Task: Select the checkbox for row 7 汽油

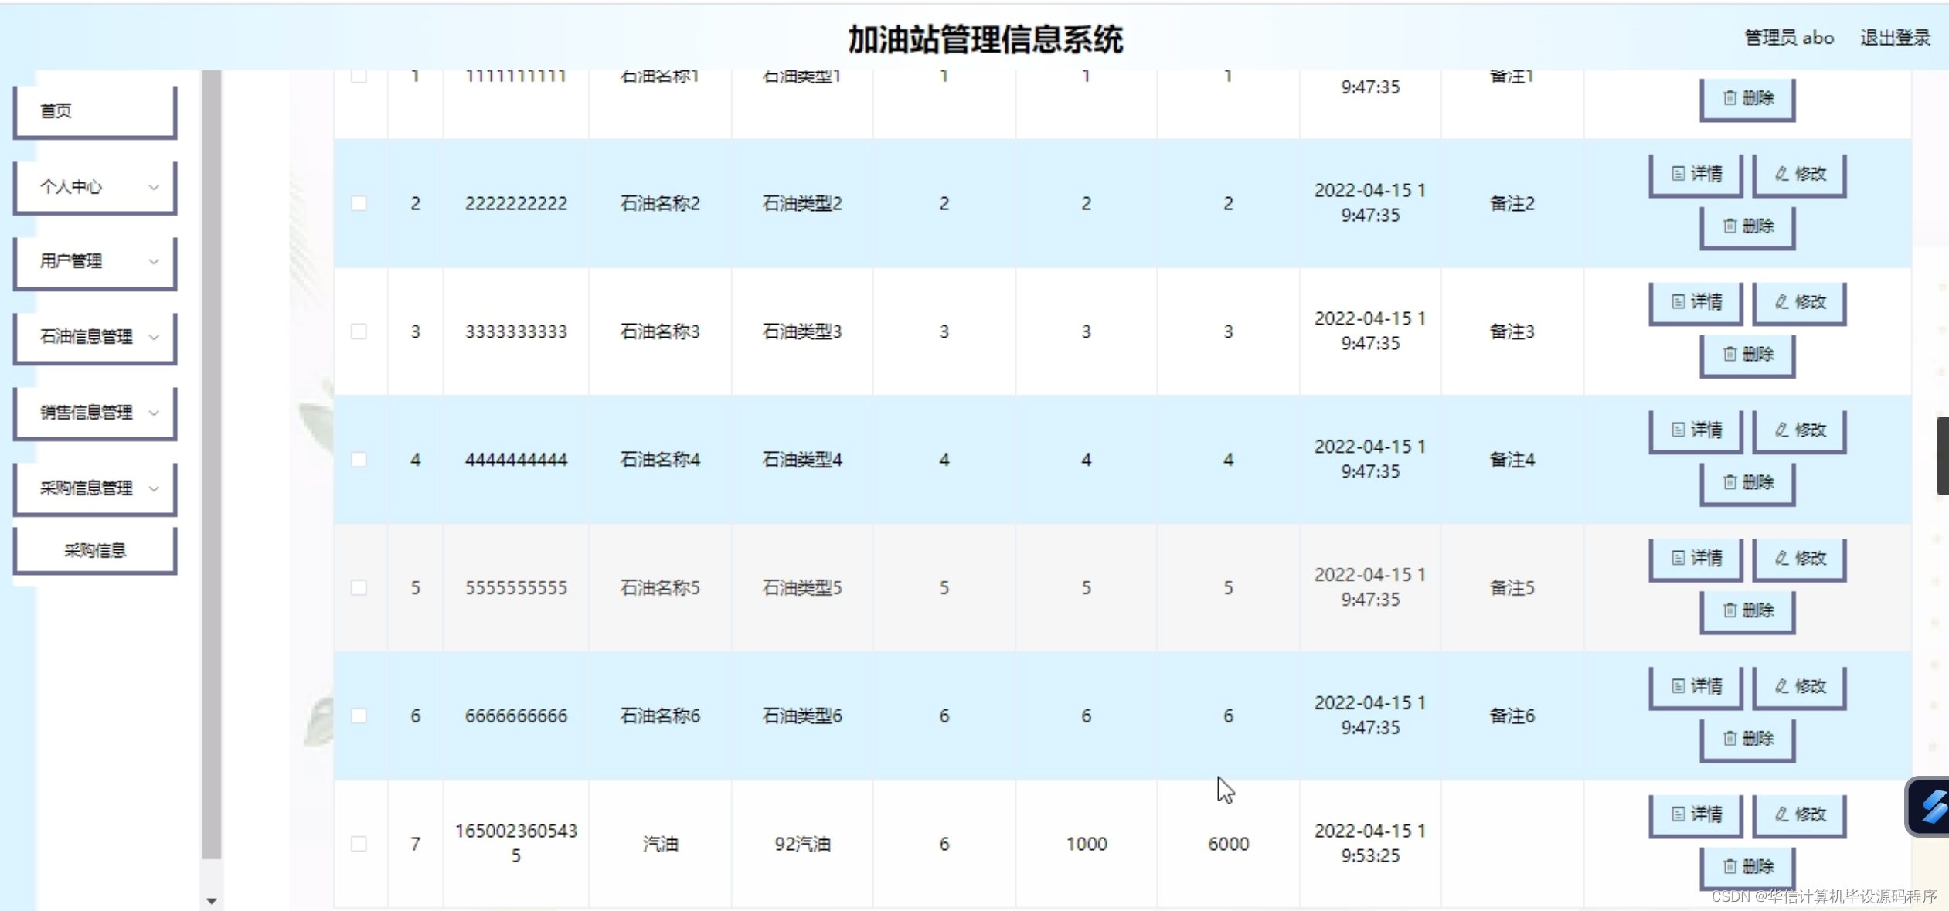Action: (x=359, y=844)
